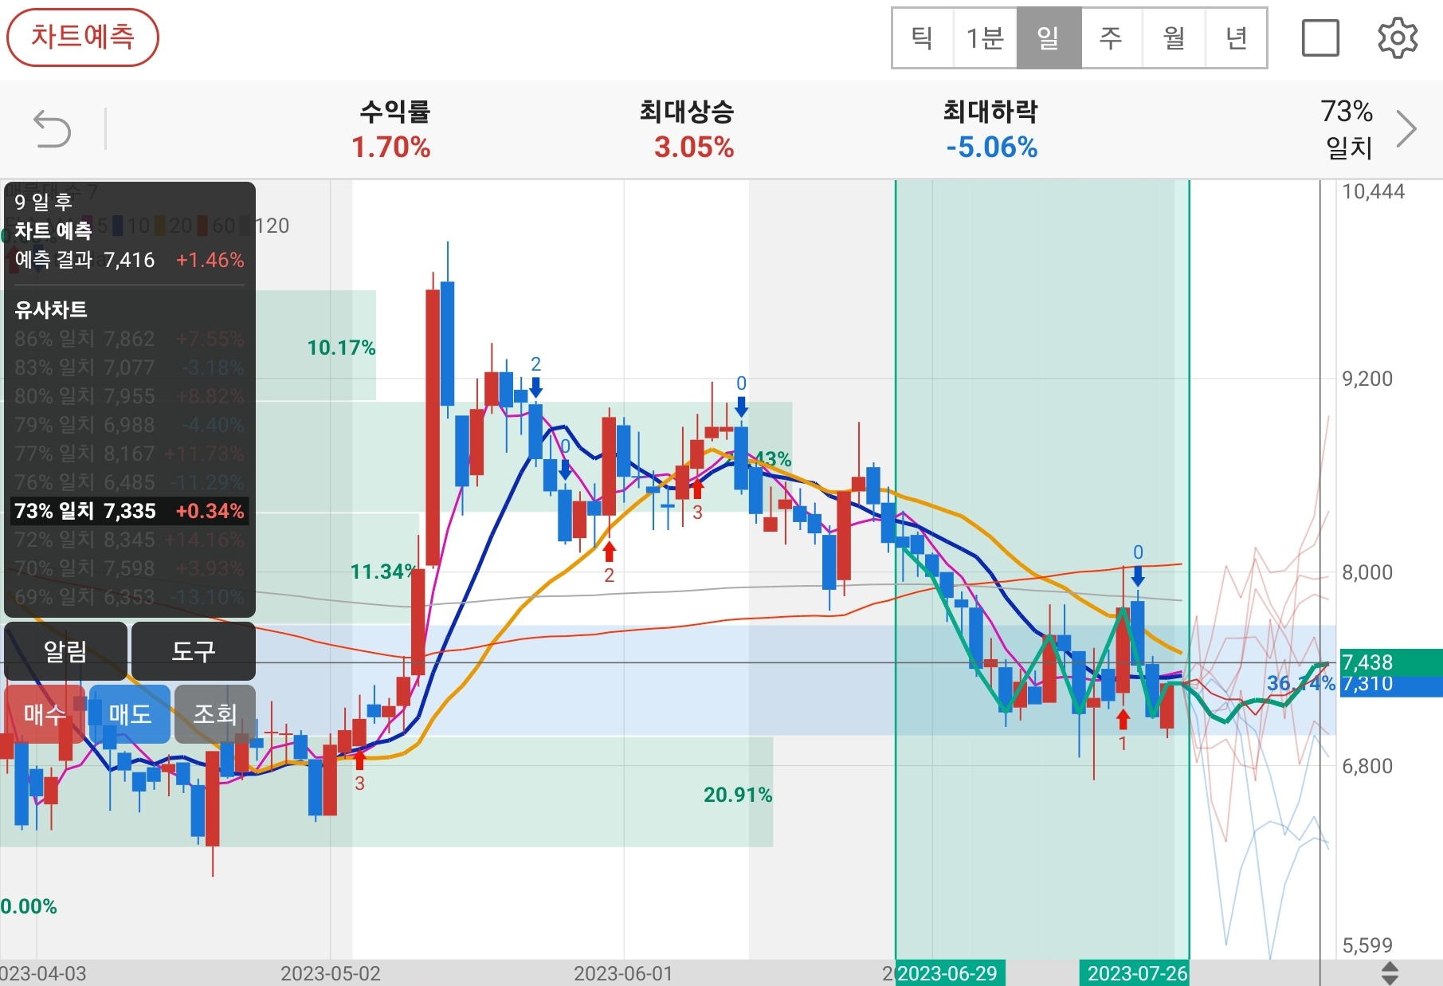
Task: Open the 도구 tools button
Action: [194, 651]
